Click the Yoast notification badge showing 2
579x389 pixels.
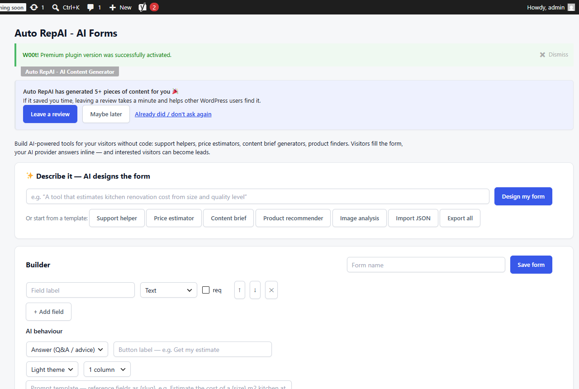(154, 7)
